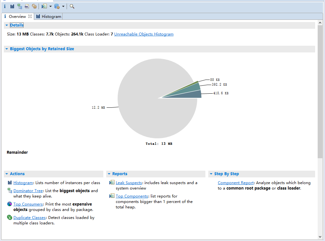Open Dominator Tree from the toolbar
Viewport: 325px width, 241px height.
pos(20,6)
